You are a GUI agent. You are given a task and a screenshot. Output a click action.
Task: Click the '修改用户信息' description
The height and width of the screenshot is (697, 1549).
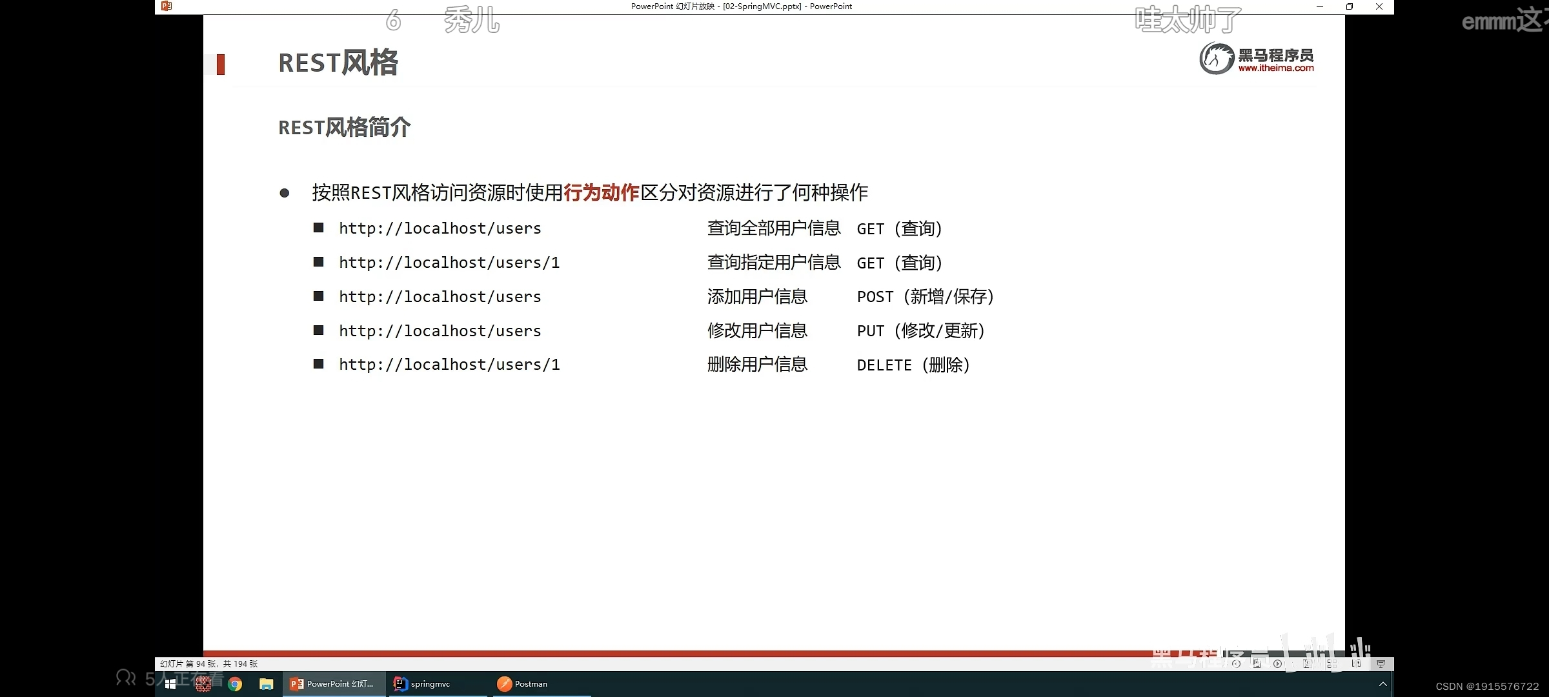pyautogui.click(x=757, y=331)
